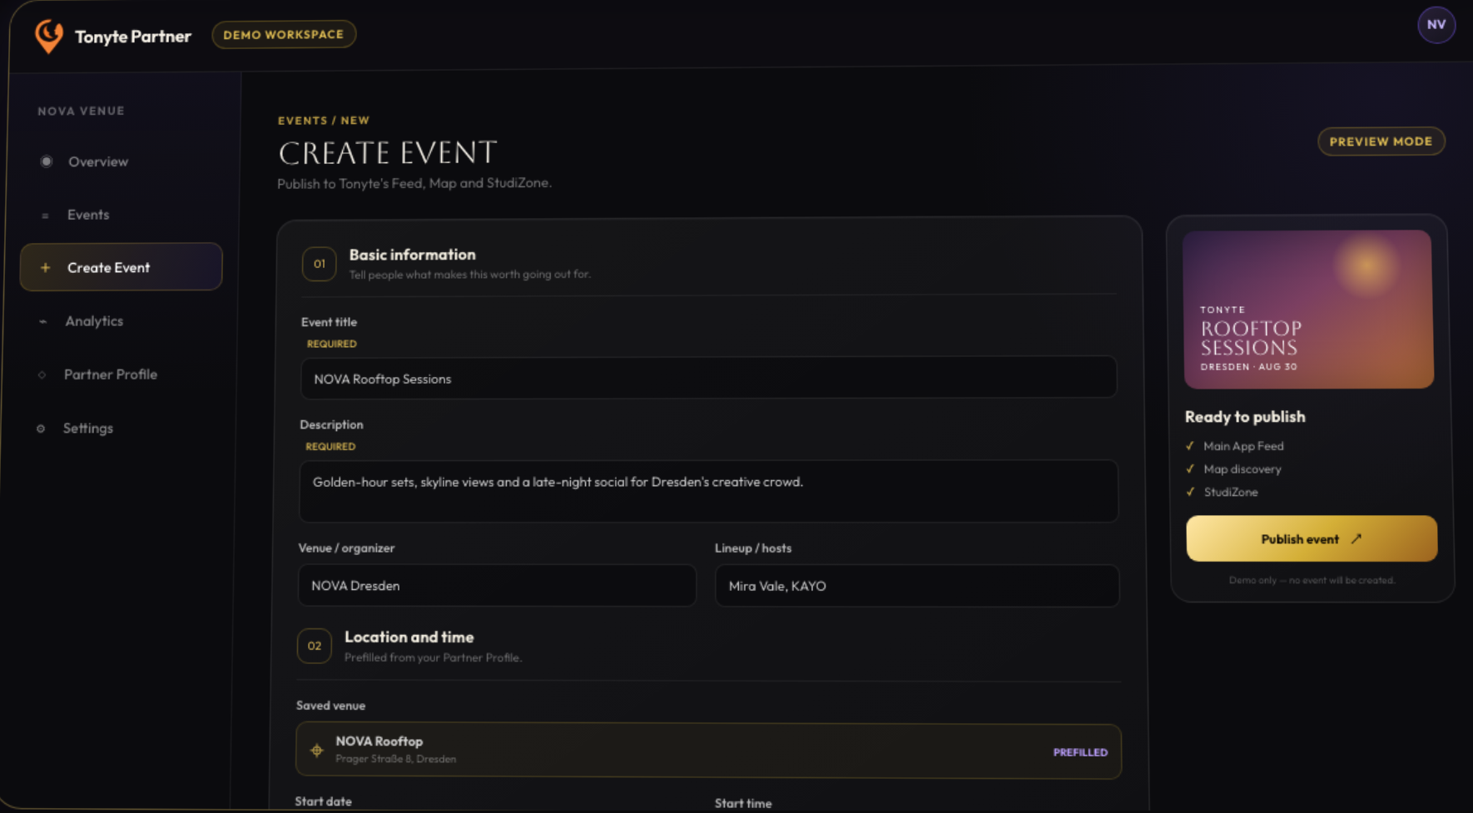1473x813 pixels.
Task: Click the Tonyte flame logo icon
Action: 49,36
